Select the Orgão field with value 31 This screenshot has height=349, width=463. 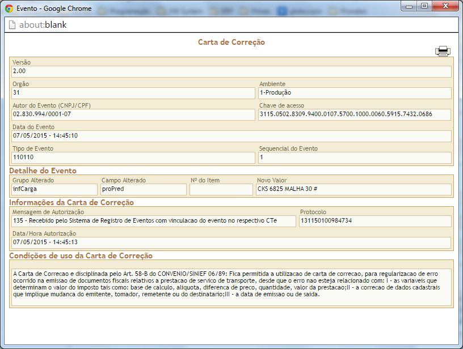133,93
